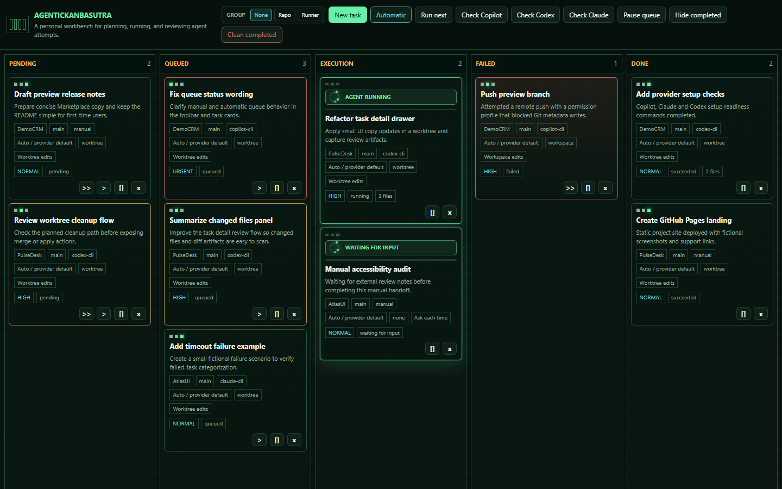Open the Fix queue status wording title
Image resolution: width=782 pixels, height=489 pixels.
pos(211,94)
